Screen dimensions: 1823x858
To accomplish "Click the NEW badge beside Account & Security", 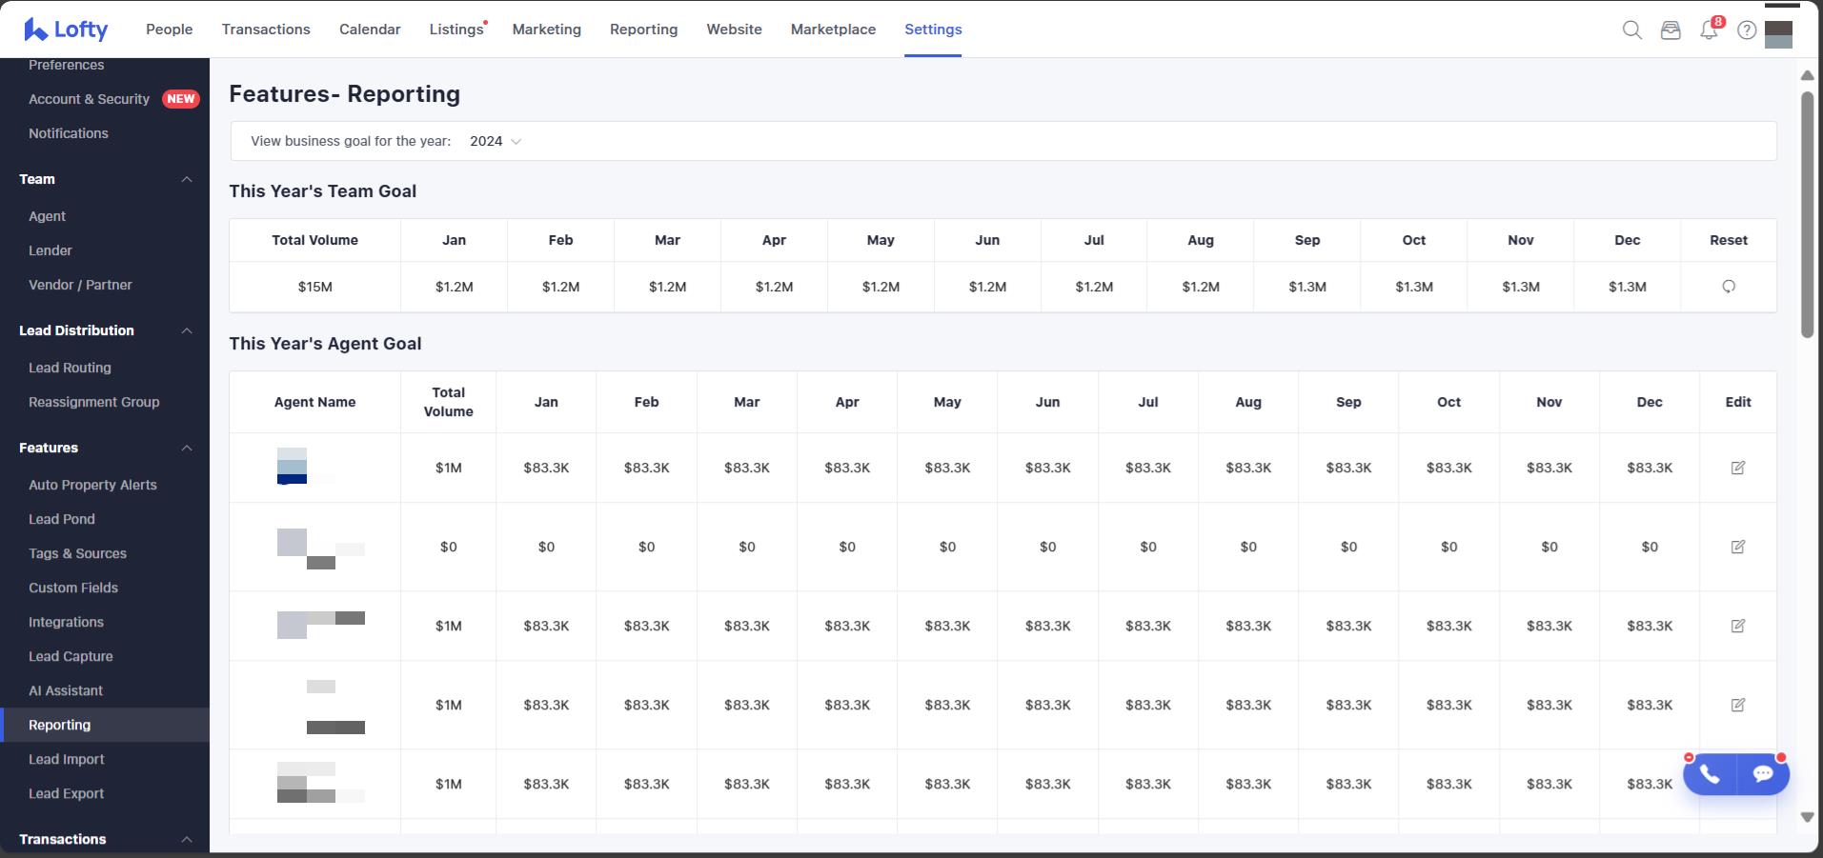I will (x=180, y=99).
